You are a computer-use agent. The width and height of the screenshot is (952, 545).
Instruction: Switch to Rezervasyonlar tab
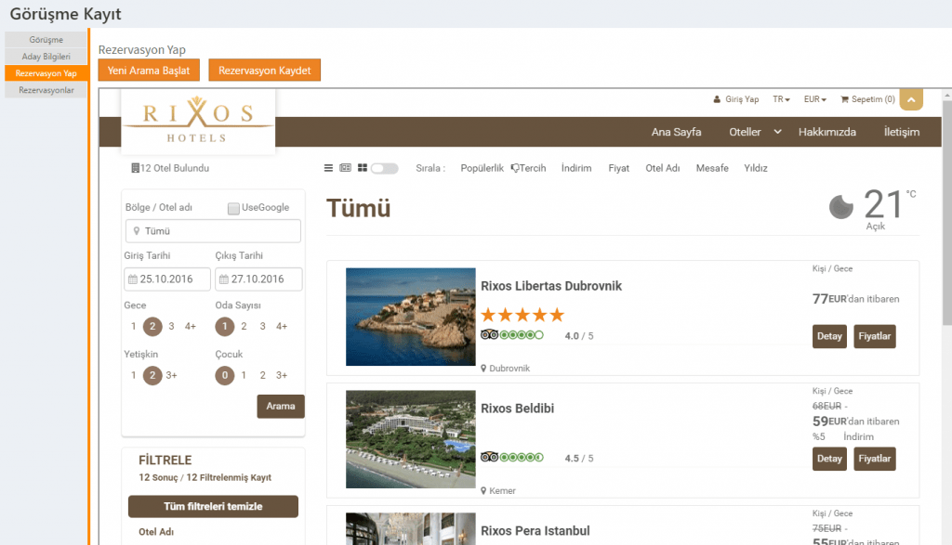pyautogui.click(x=46, y=90)
